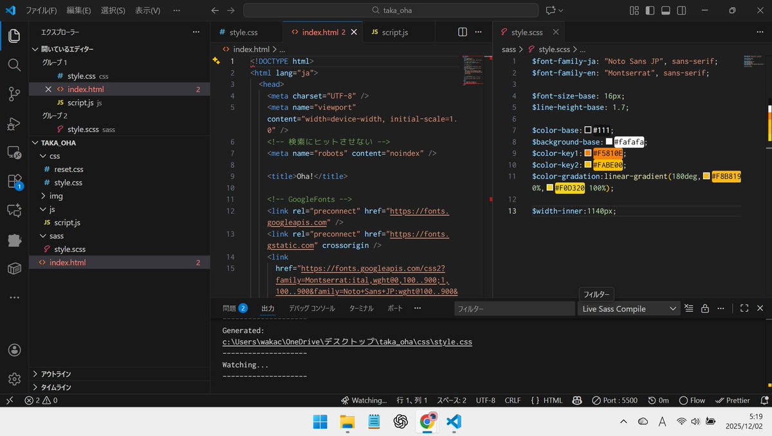Screen dimensions: 772x436
Task: Switch to the style.css editor tab
Action: click(x=246, y=32)
